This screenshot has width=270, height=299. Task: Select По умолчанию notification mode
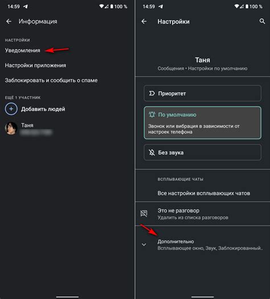203,123
